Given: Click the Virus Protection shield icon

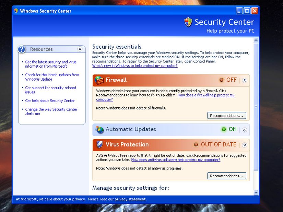Looking at the screenshot, I should [99, 144].
